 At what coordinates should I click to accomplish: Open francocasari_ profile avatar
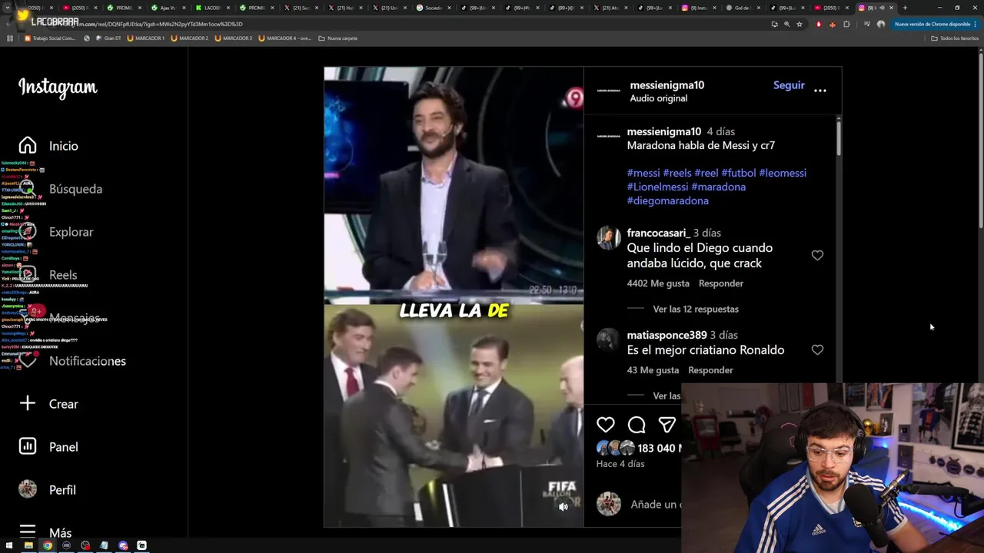608,238
